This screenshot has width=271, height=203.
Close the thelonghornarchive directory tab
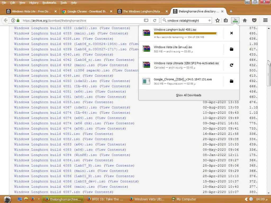[222, 11]
